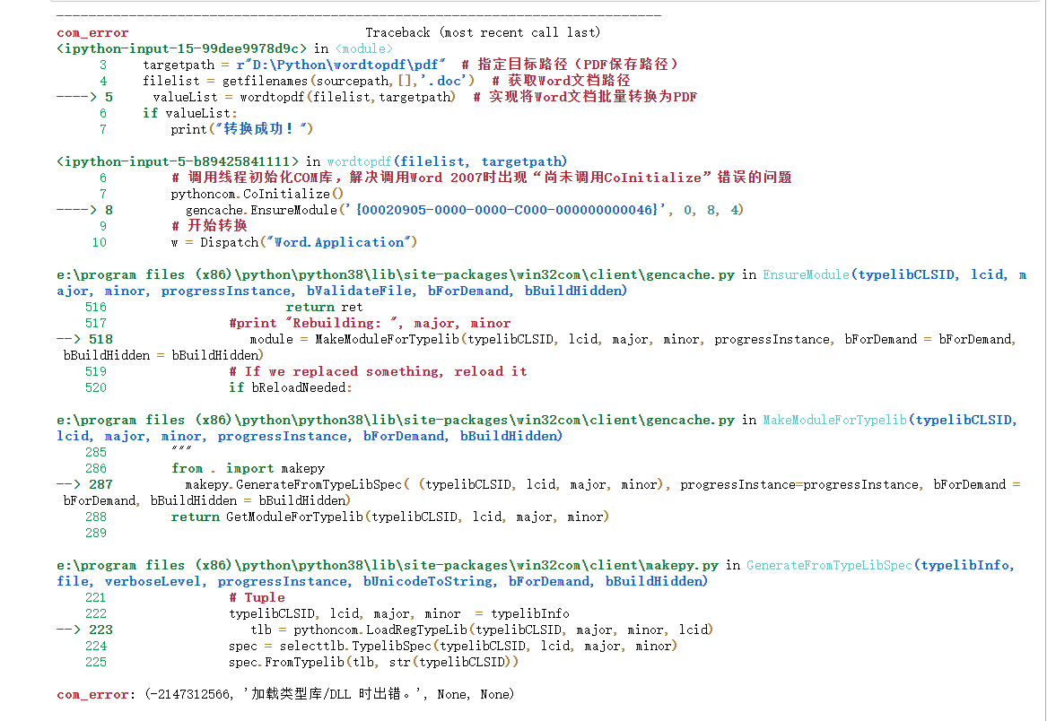Click the print("转换成功！") line

click(241, 129)
